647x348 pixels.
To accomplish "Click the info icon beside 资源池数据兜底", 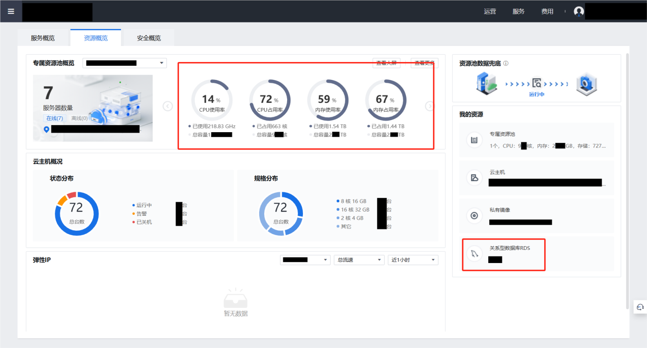I will (506, 64).
